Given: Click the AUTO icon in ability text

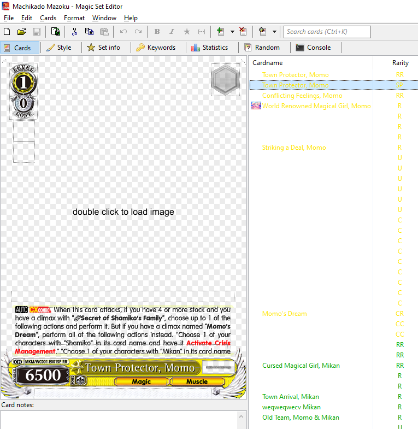Looking at the screenshot, I should pos(21,310).
